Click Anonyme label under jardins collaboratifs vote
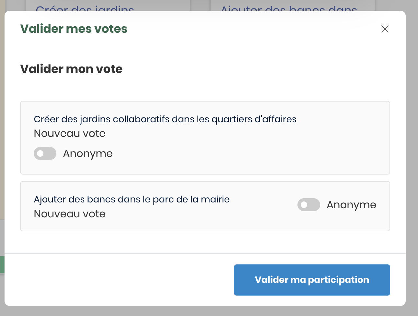 coord(88,153)
